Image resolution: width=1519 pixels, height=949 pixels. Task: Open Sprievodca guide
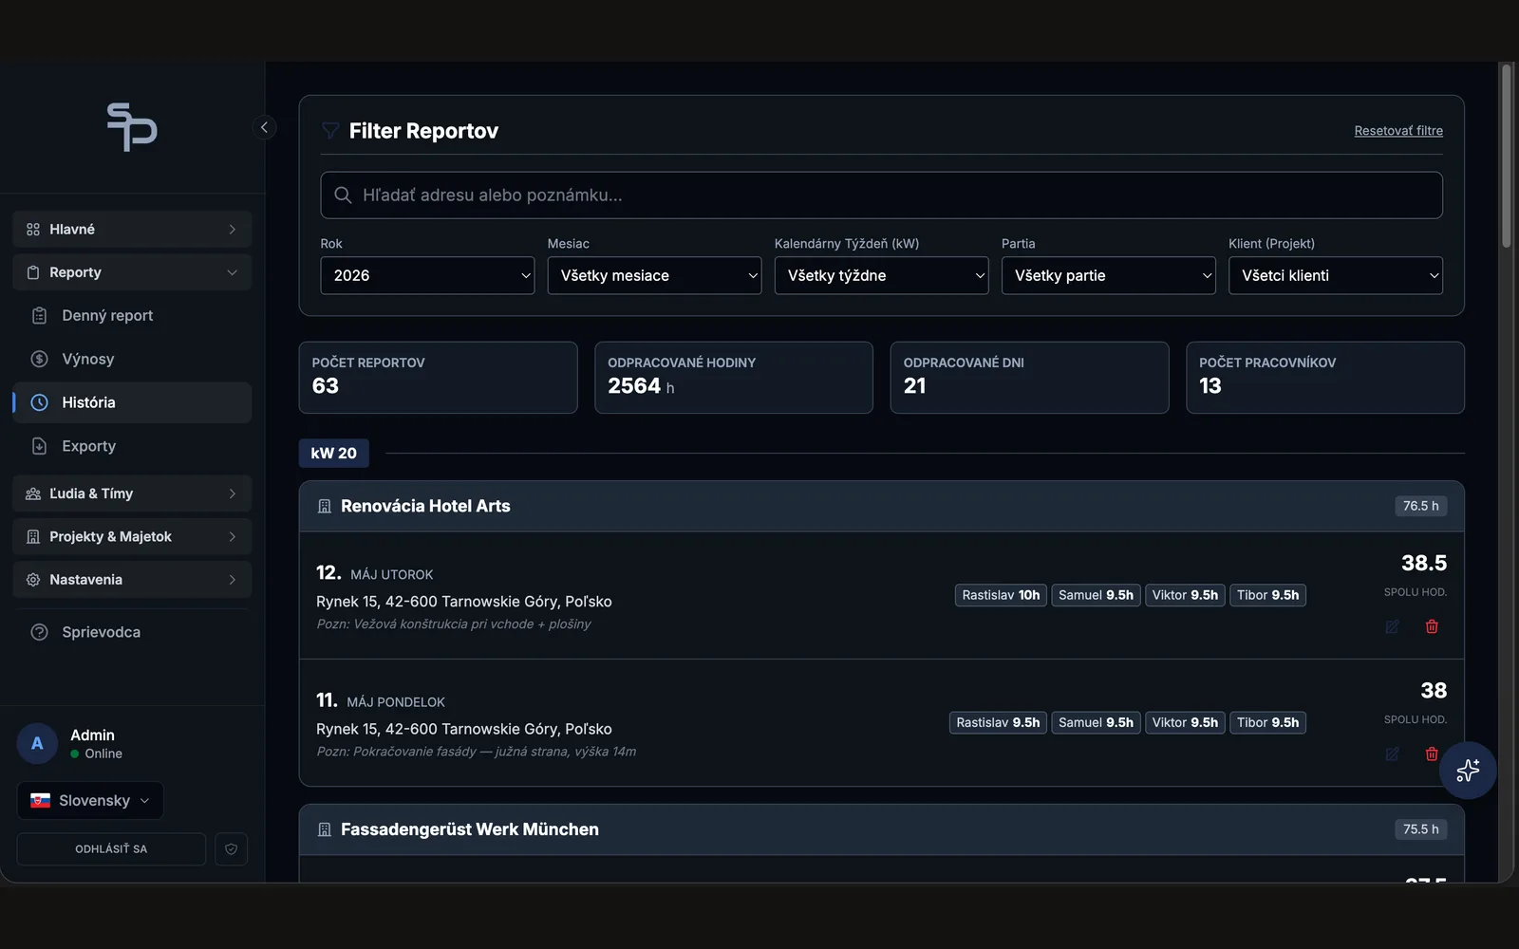[x=132, y=632]
